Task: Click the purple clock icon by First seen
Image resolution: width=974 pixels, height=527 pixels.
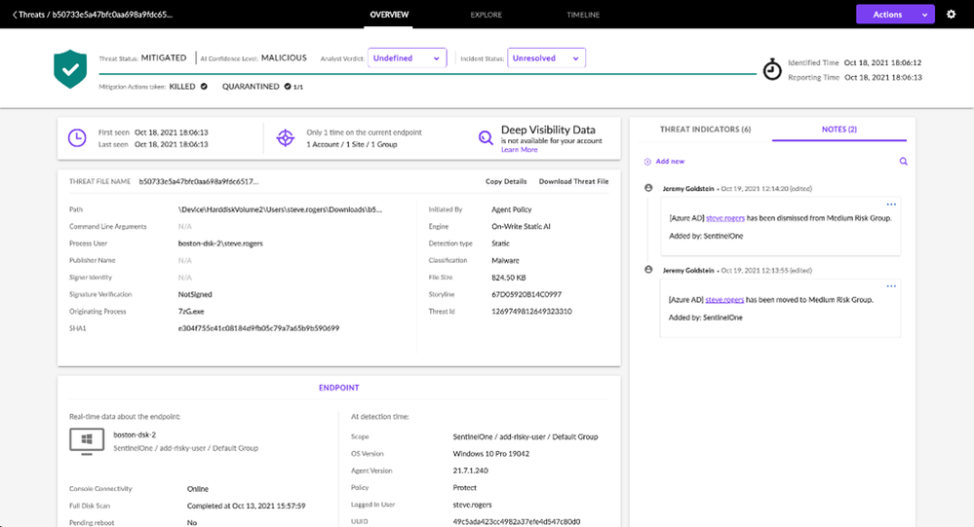Action: pyautogui.click(x=77, y=137)
